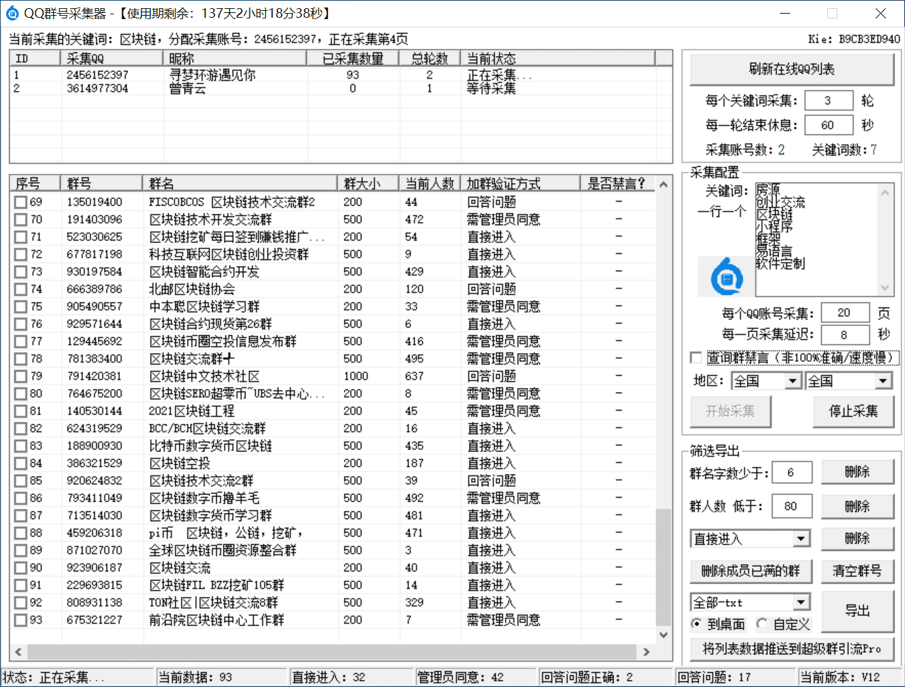Click group name 前沿院区块链中心工作群
The width and height of the screenshot is (905, 687).
[x=217, y=620]
